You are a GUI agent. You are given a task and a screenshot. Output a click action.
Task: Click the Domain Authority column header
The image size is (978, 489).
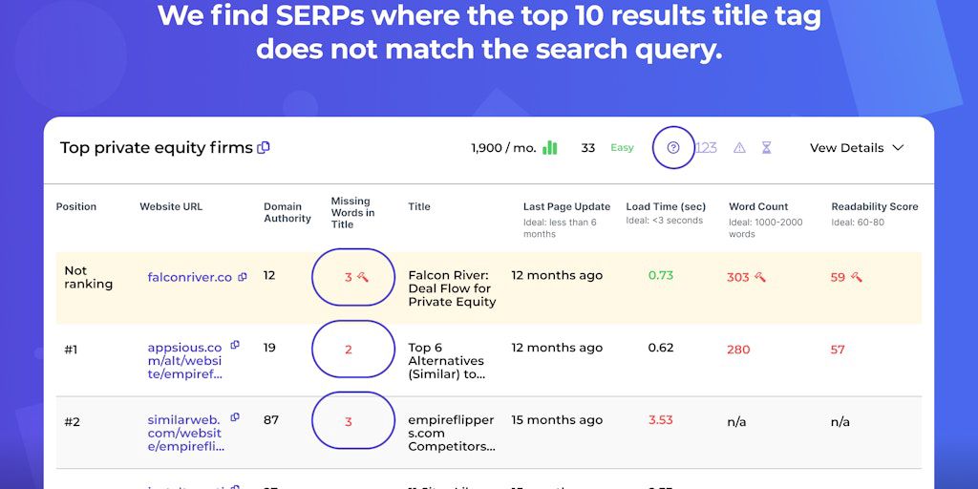(x=287, y=212)
